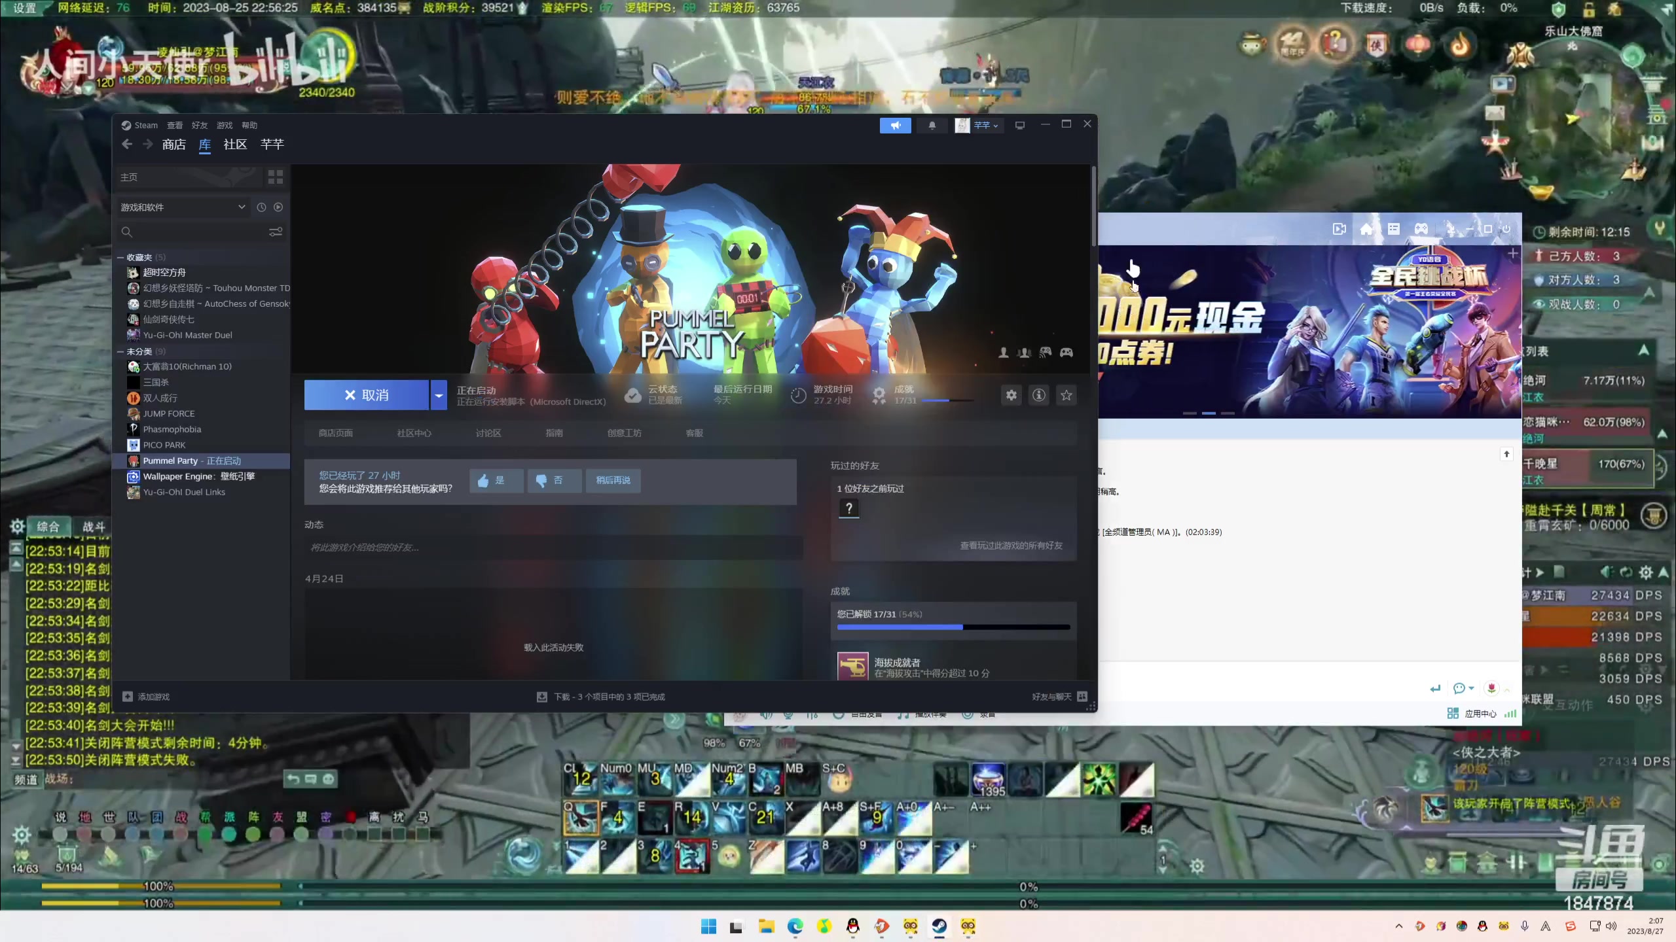Viewport: 1676px width, 942px height.
Task: Click the Steam settings gear icon
Action: [1011, 394]
